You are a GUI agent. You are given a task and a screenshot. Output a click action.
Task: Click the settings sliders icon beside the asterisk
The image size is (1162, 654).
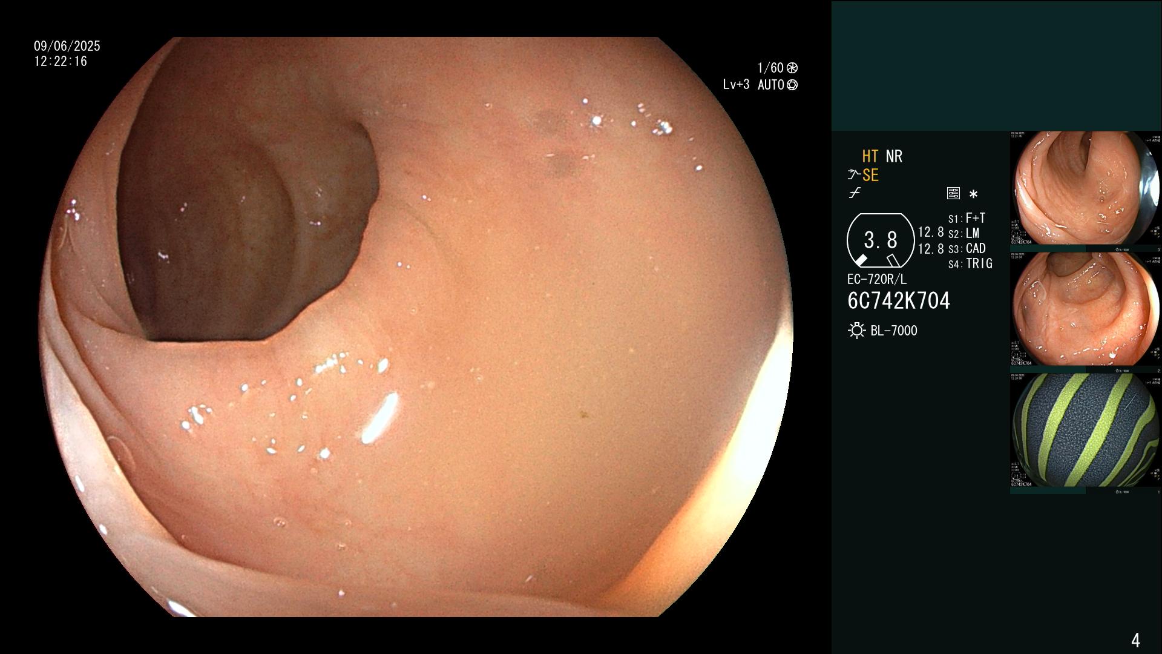coord(953,194)
